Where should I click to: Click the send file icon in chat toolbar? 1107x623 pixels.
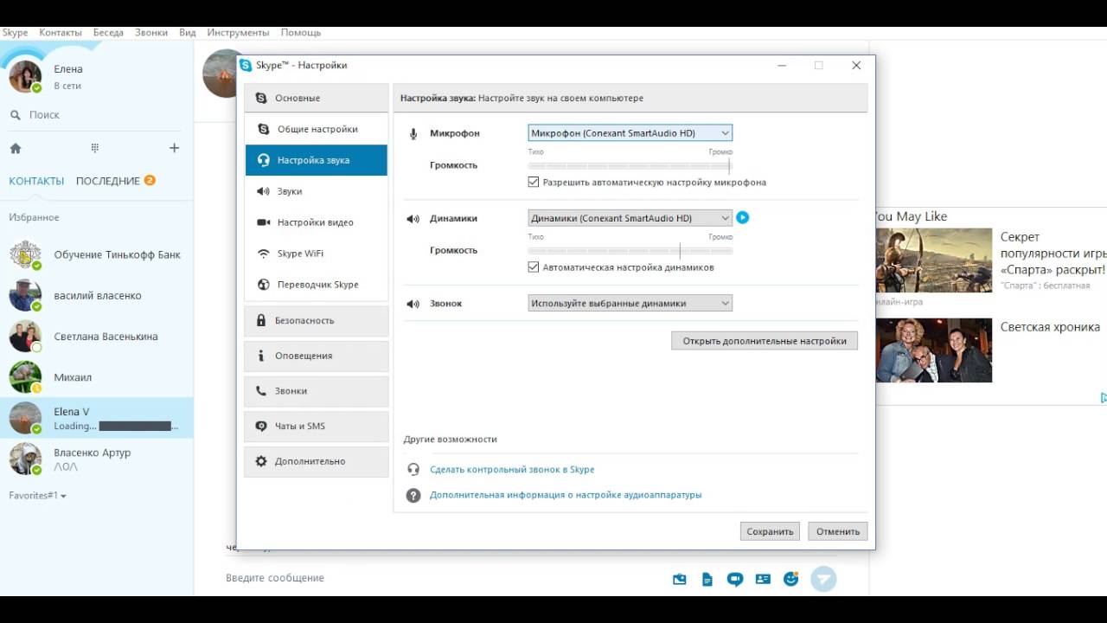point(680,579)
